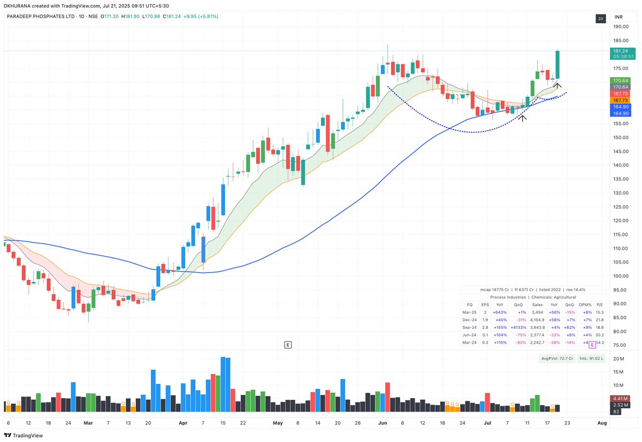Click the 100.00 price axis tick
This screenshot has height=442, width=642.
[x=621, y=276]
